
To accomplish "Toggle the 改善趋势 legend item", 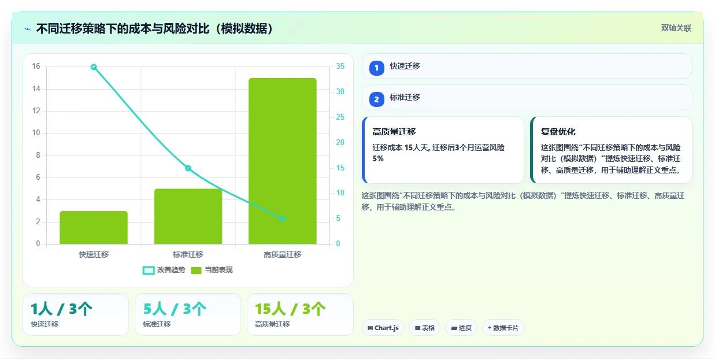I will coord(164,270).
